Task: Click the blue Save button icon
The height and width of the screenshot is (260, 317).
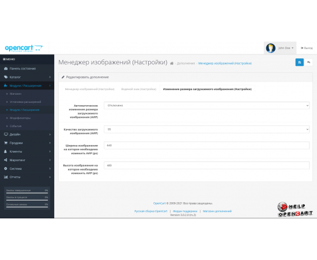Action: coord(299,62)
